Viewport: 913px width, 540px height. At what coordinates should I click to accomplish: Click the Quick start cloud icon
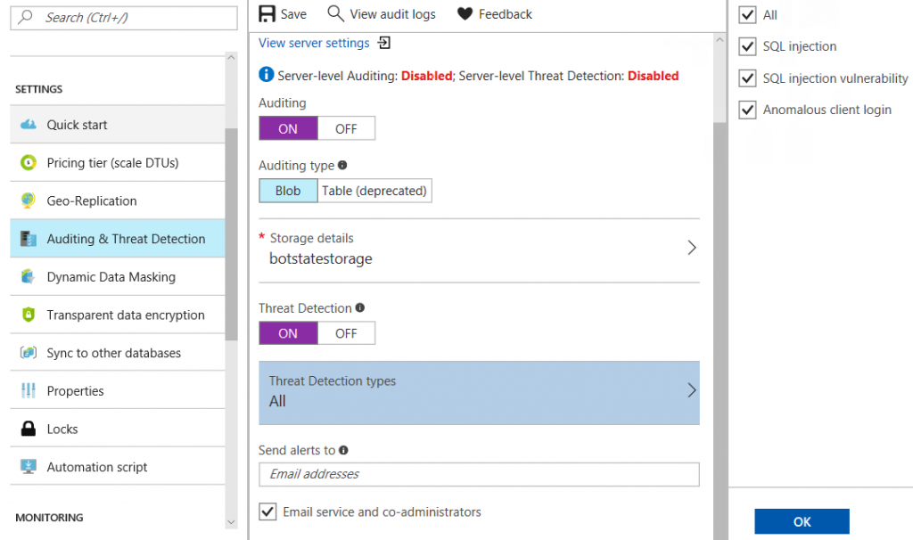click(x=29, y=125)
